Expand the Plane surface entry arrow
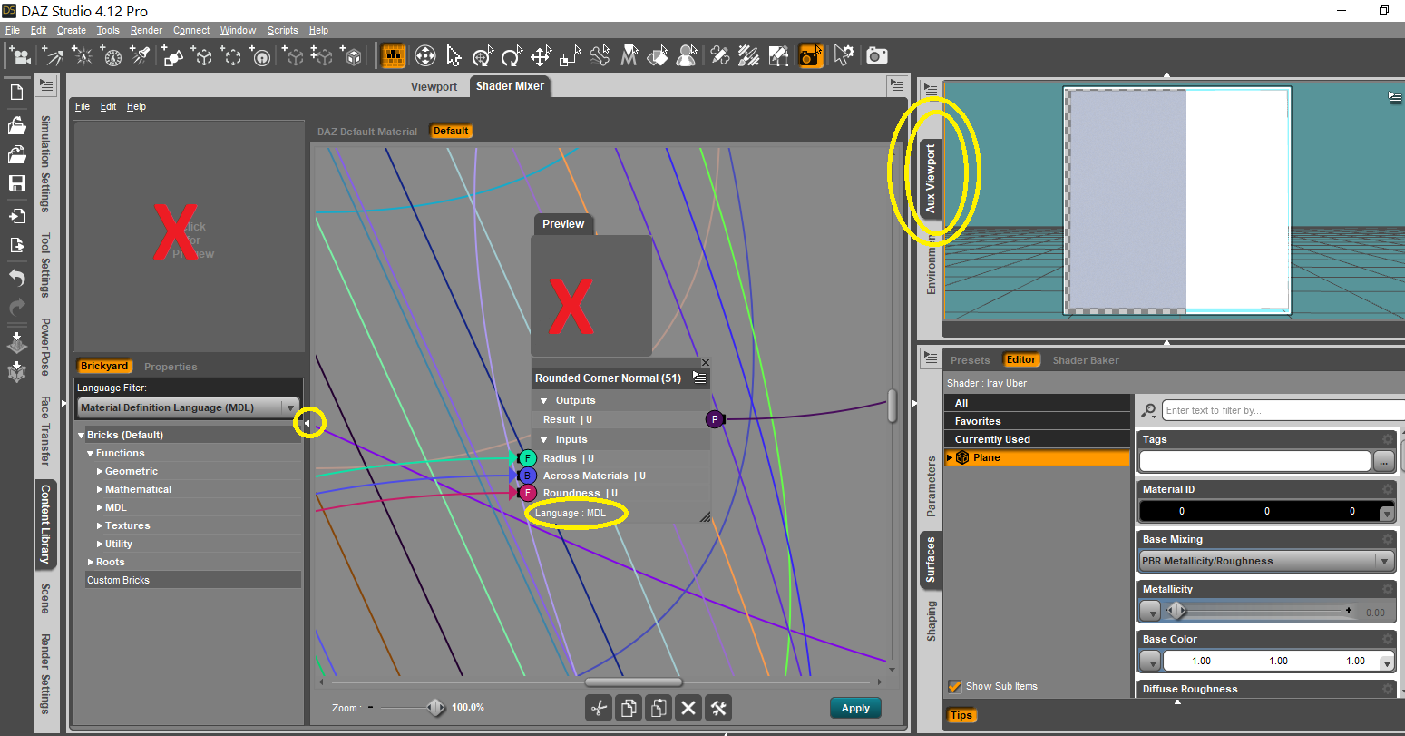 [950, 458]
